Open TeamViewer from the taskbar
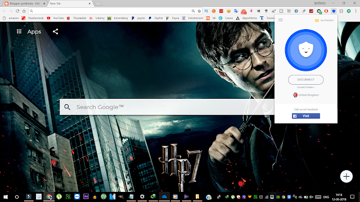This screenshot has height=202, width=360. point(76,196)
